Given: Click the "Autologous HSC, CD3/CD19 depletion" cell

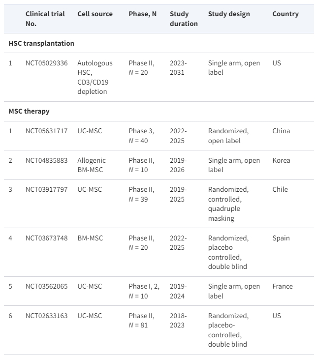Looking at the screenshot, I should [x=95, y=77].
